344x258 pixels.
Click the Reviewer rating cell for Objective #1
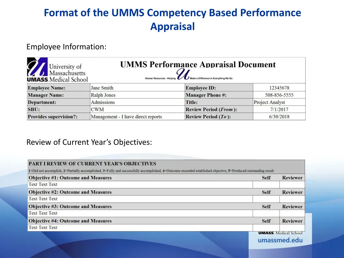pos(292,184)
